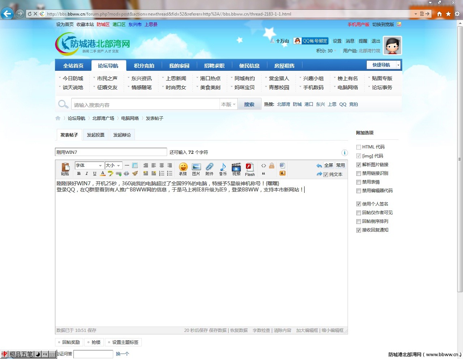Switch to the 发起投票 tab

[x=95, y=135]
